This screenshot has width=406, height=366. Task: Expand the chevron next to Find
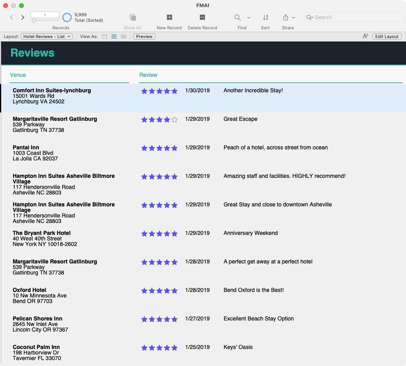[248, 17]
